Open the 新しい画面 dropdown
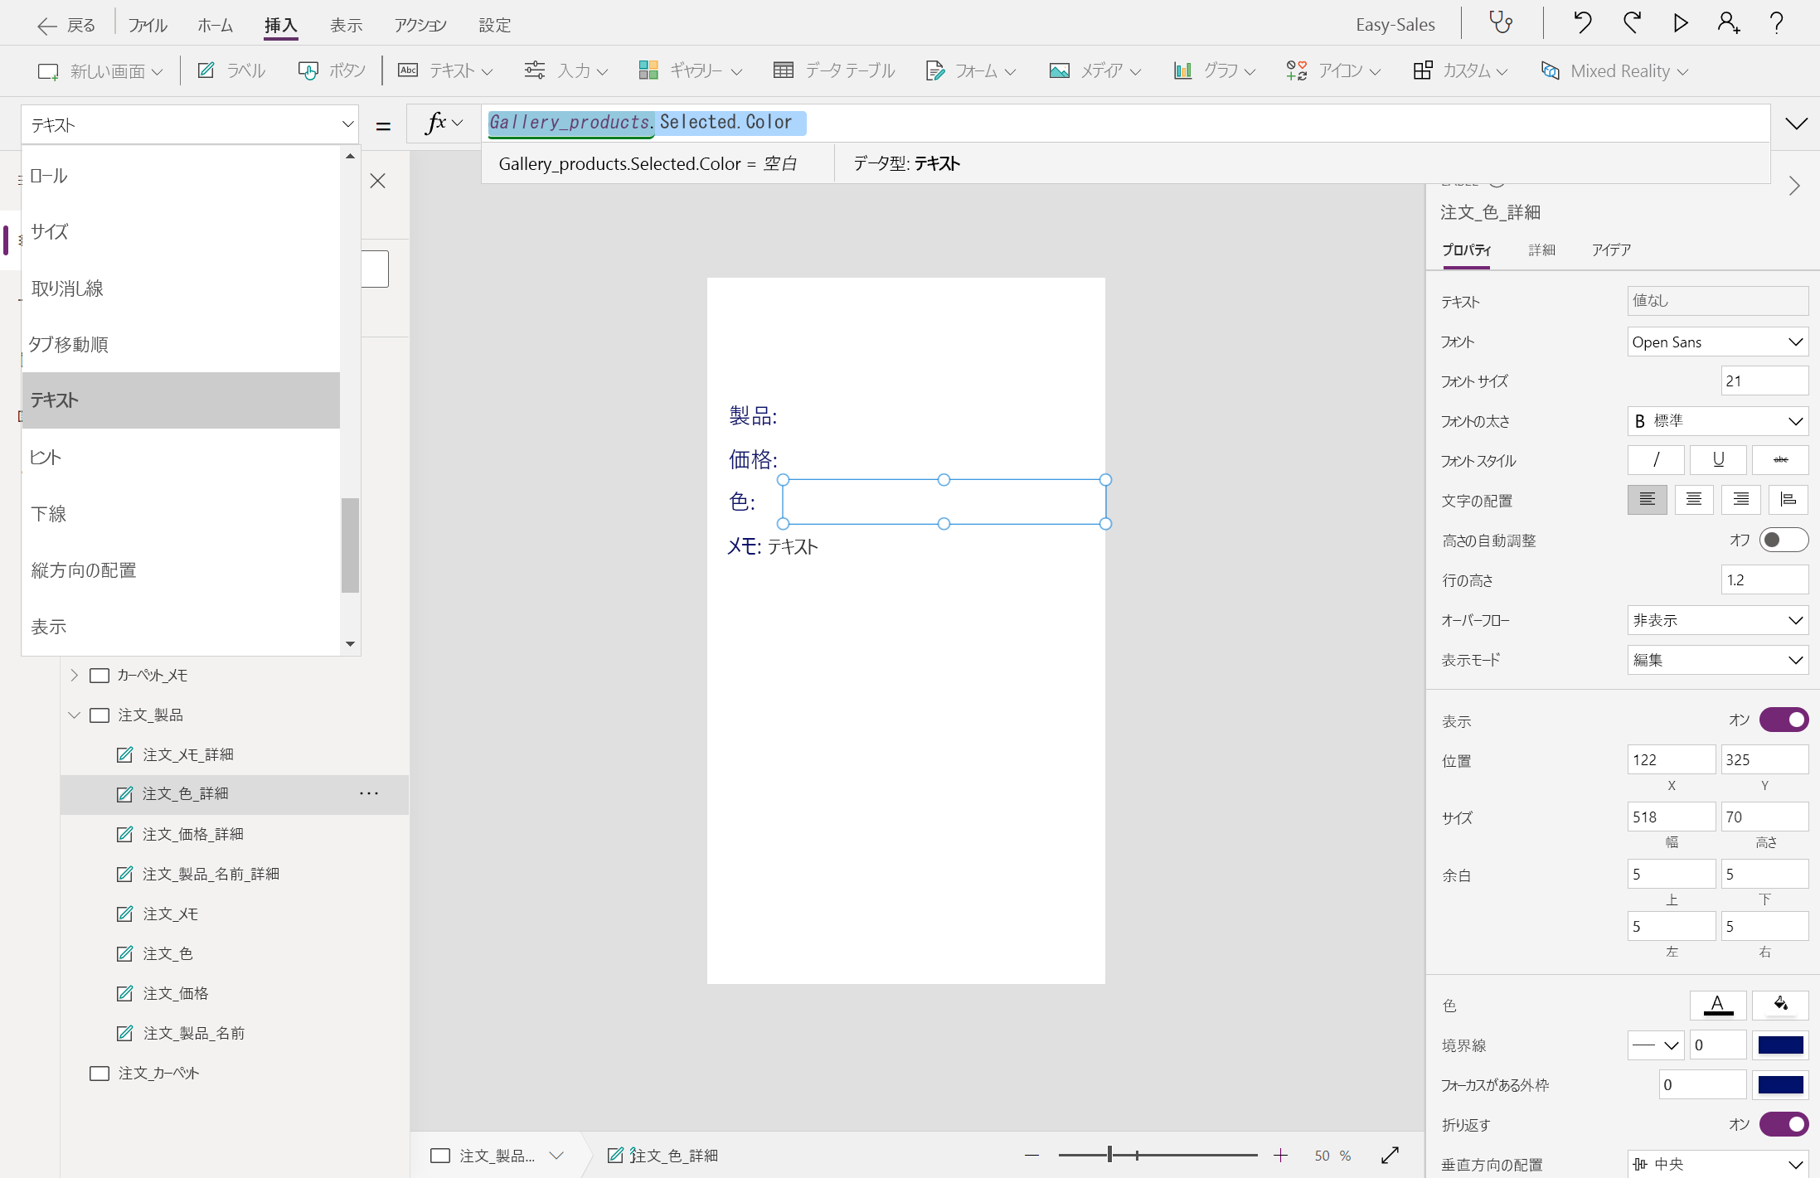Screen dimensions: 1820x1178 [x=100, y=71]
